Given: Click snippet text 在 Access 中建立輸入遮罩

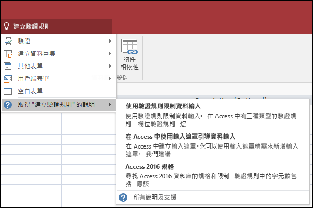Looking at the screenshot, I should 161,146.
